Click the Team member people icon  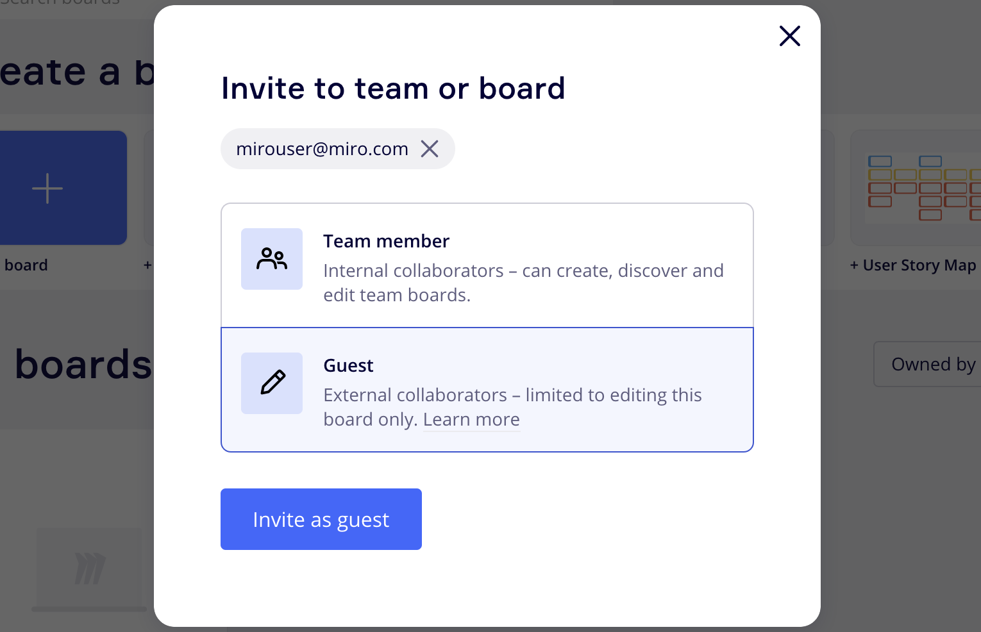[x=272, y=259]
